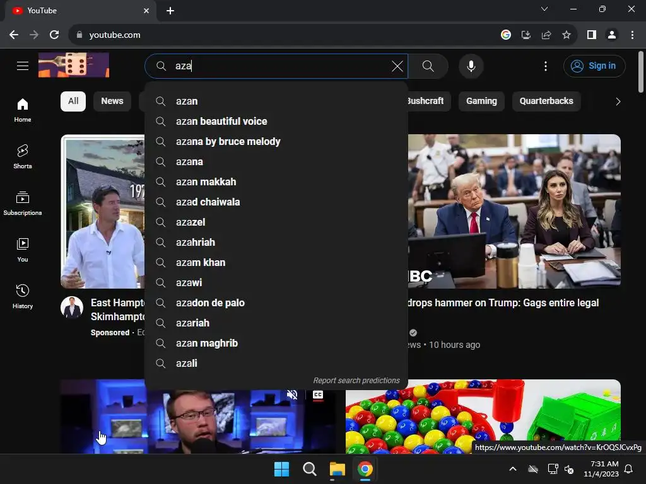Click the Google icon in address bar
Image resolution: width=646 pixels, height=484 pixels.
[x=506, y=35]
